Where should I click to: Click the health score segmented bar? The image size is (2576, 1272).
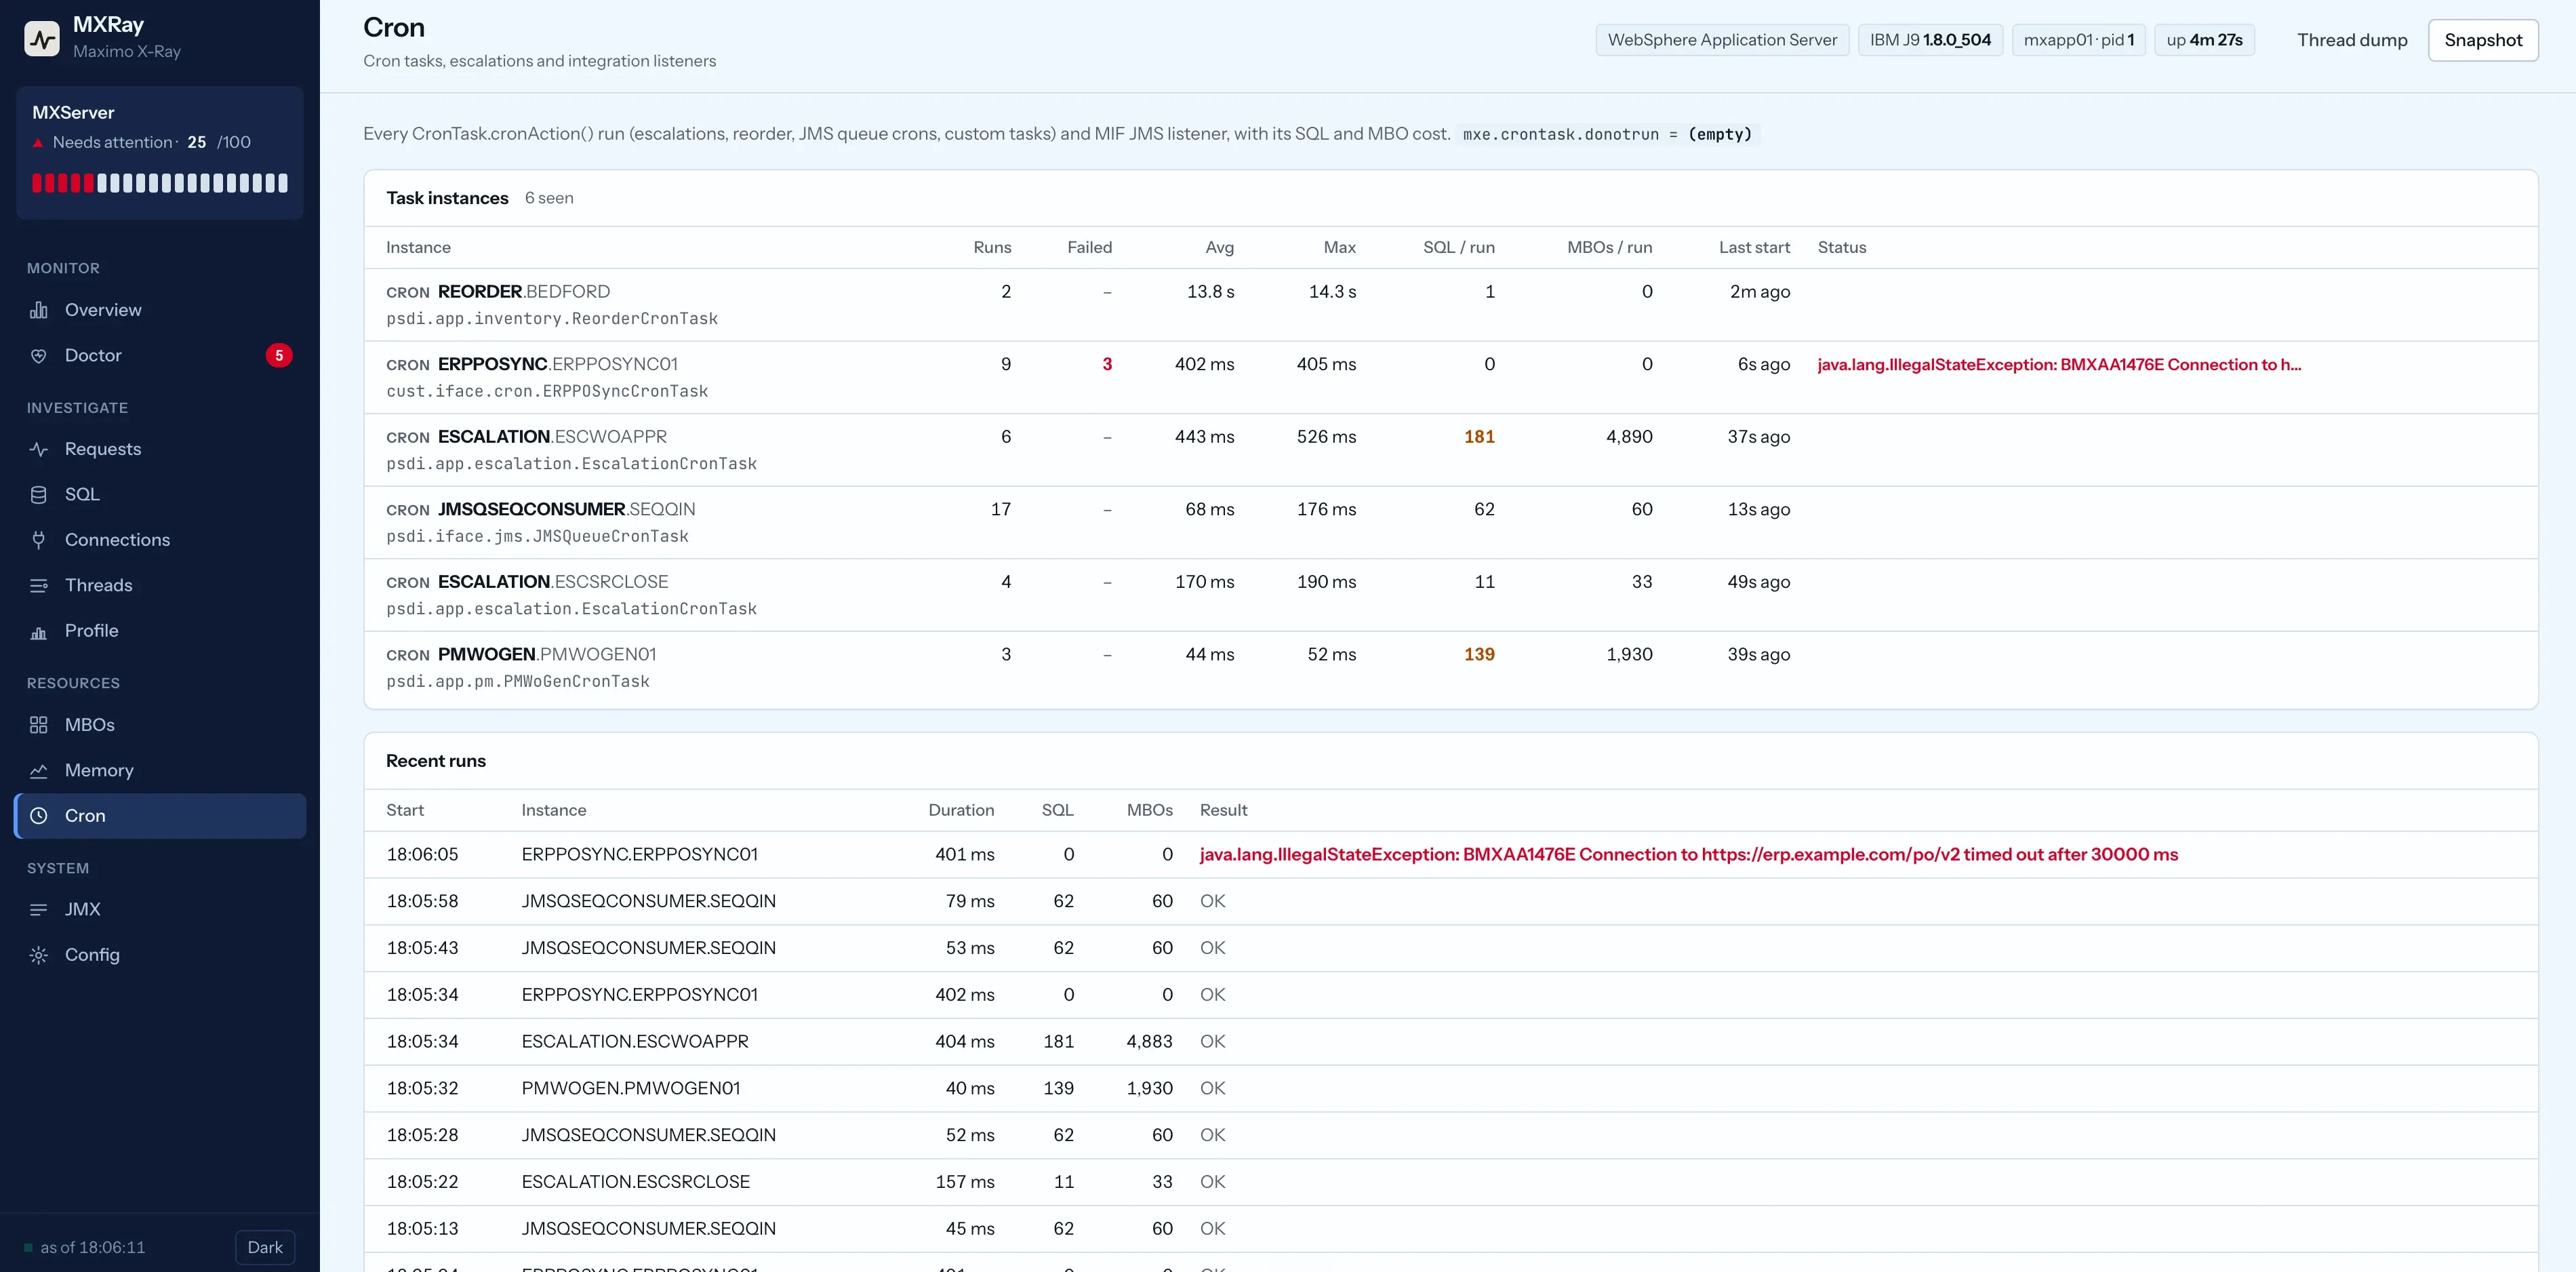[160, 183]
